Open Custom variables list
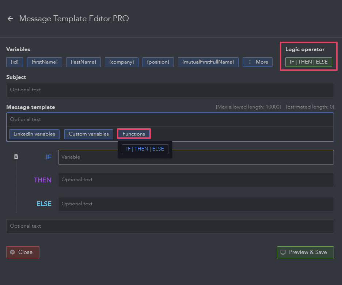Viewport: 342px width, 285px height. [x=89, y=134]
